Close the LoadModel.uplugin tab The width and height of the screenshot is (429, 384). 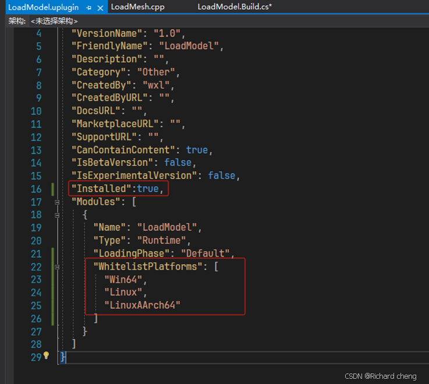[100, 8]
